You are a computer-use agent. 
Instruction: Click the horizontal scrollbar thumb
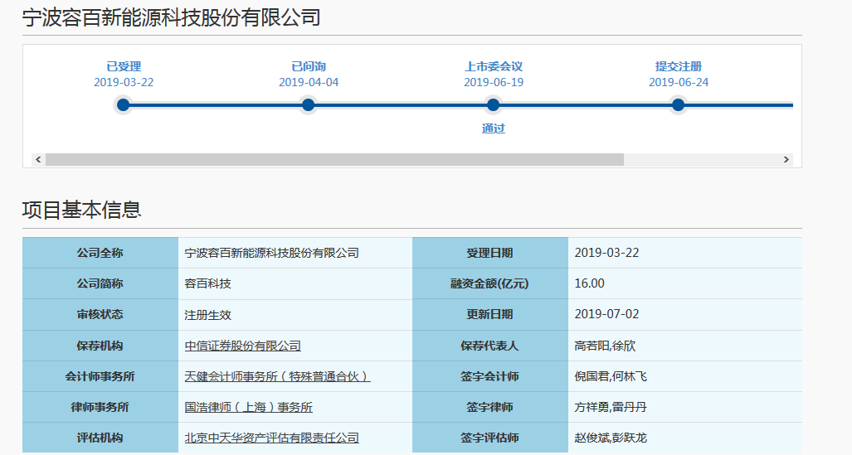[334, 160]
